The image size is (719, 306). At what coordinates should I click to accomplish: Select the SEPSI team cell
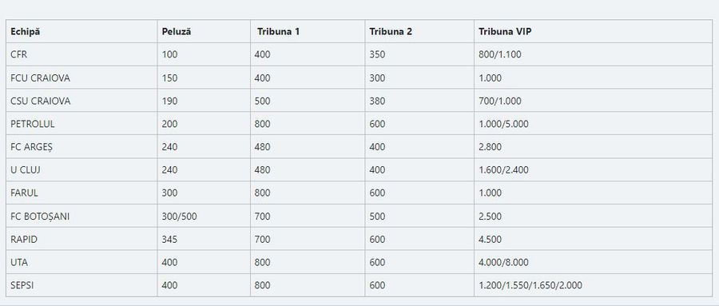81,285
